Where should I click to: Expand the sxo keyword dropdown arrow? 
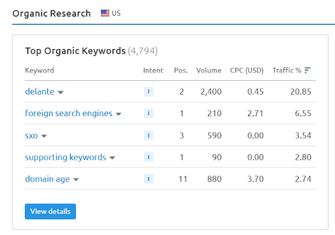pyautogui.click(x=44, y=136)
